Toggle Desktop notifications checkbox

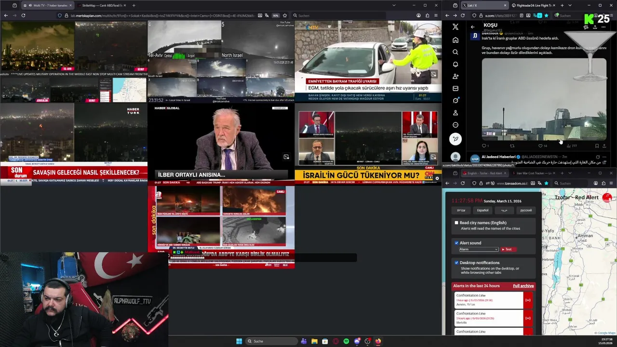pos(456,263)
